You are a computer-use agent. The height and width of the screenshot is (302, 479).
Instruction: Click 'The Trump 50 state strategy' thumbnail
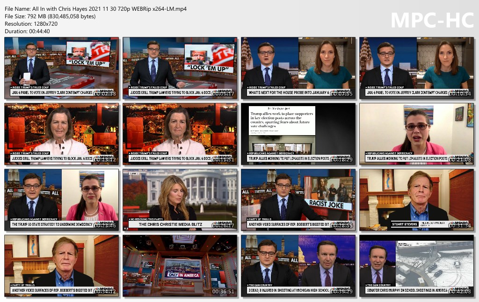click(x=61, y=200)
